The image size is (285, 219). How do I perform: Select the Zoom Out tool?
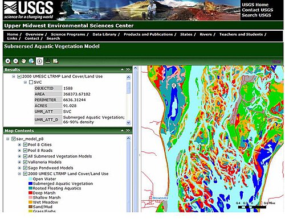coord(16,61)
